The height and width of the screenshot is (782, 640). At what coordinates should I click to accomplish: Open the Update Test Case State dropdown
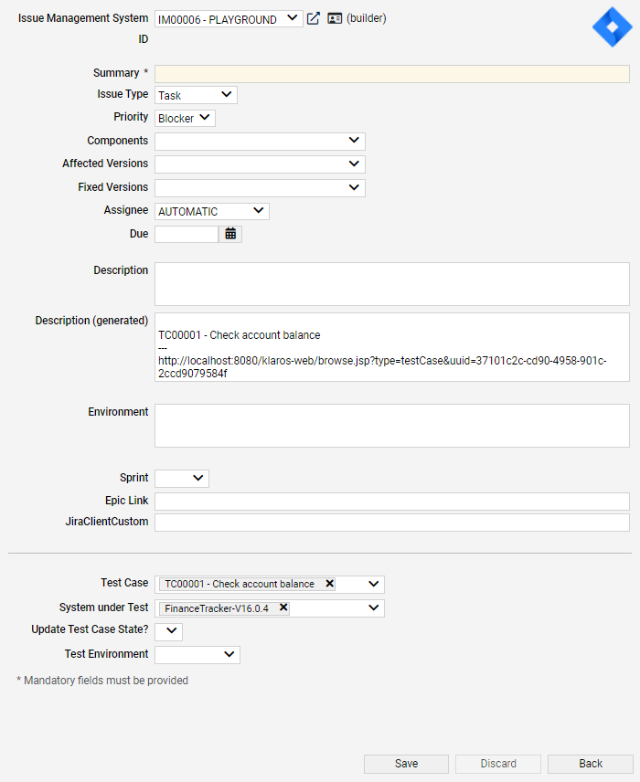point(169,631)
